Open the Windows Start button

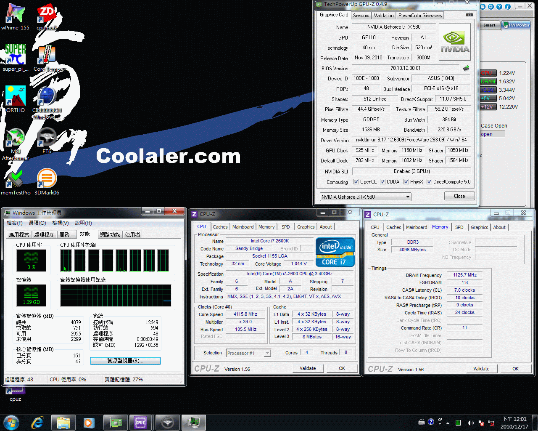tap(11, 423)
